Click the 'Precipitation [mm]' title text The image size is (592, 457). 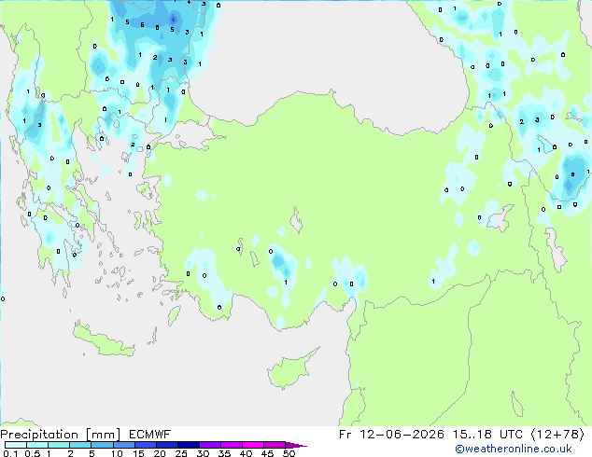click(x=61, y=435)
